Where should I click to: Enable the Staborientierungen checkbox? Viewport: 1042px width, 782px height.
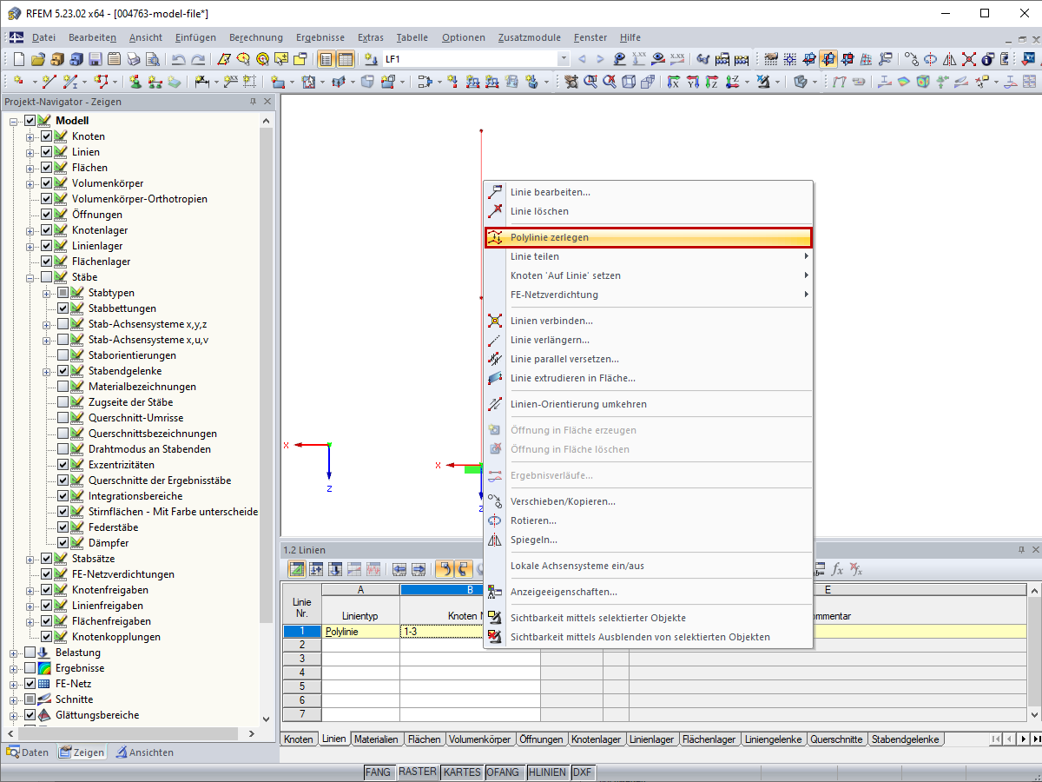click(x=63, y=355)
